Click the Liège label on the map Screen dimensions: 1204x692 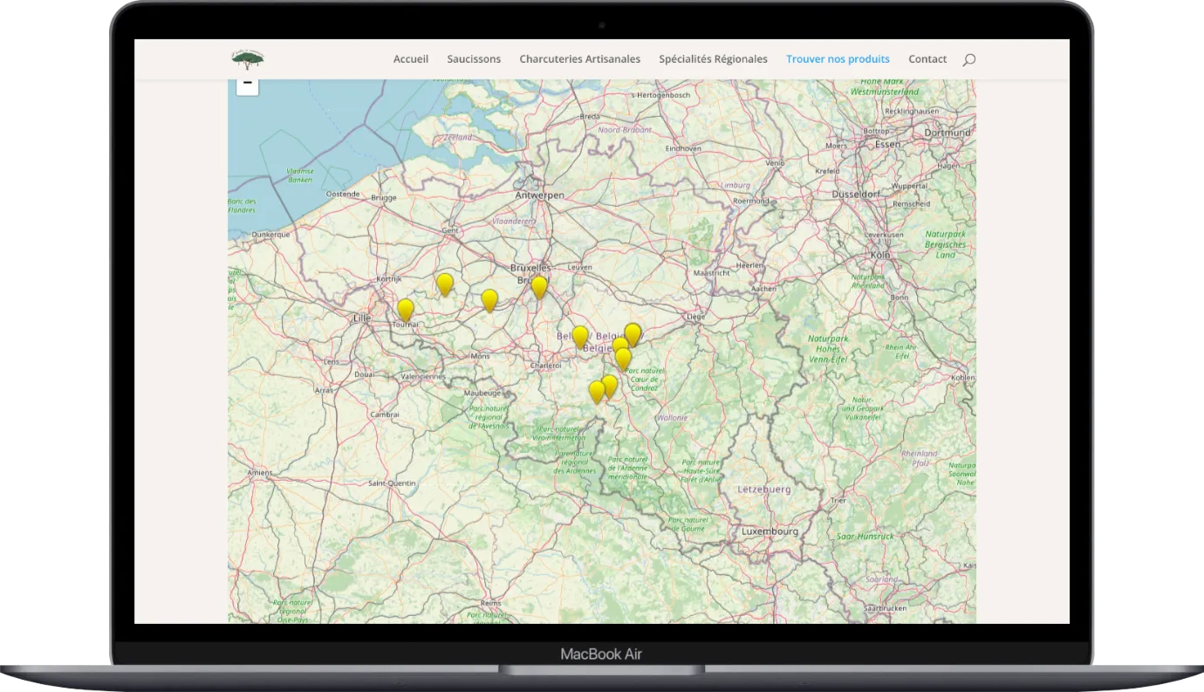click(695, 317)
